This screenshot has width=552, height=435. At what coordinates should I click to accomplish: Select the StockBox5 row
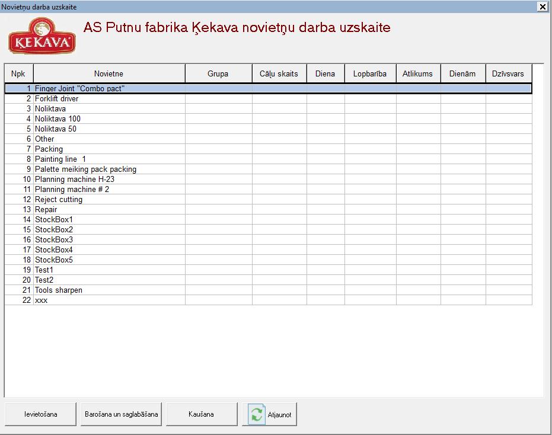268,260
